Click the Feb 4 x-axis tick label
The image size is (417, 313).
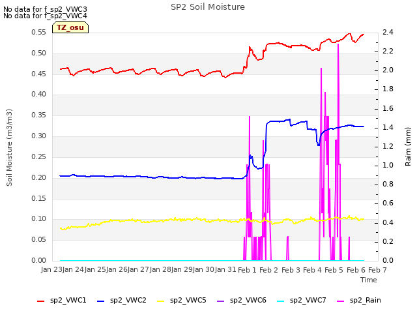click(313, 270)
